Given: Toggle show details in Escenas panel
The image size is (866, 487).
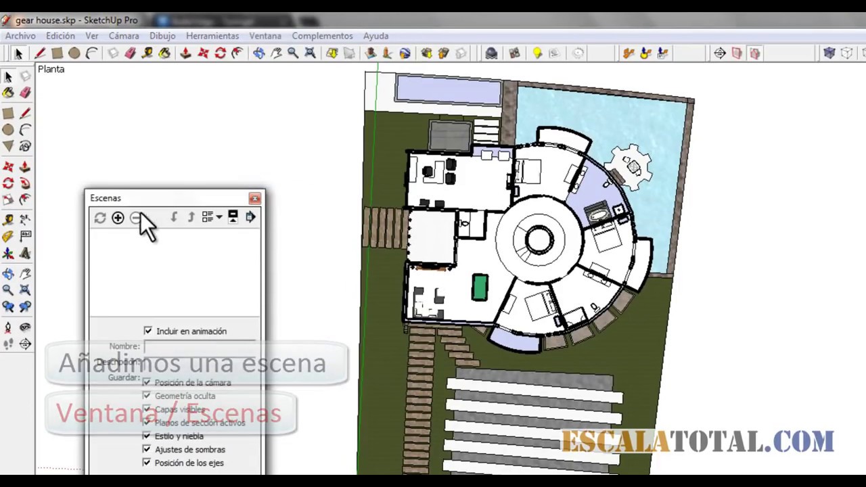Looking at the screenshot, I should [x=233, y=216].
